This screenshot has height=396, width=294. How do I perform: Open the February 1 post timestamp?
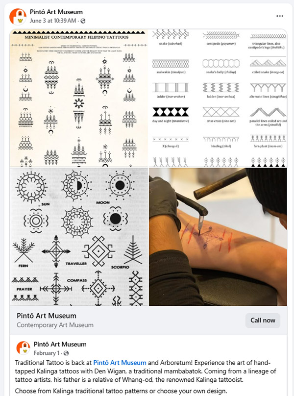tap(47, 353)
